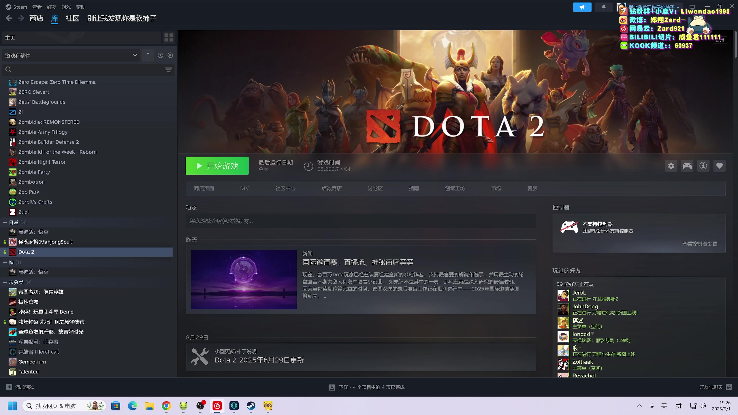Go to the 社区 tab
The image size is (738, 415).
[x=72, y=18]
